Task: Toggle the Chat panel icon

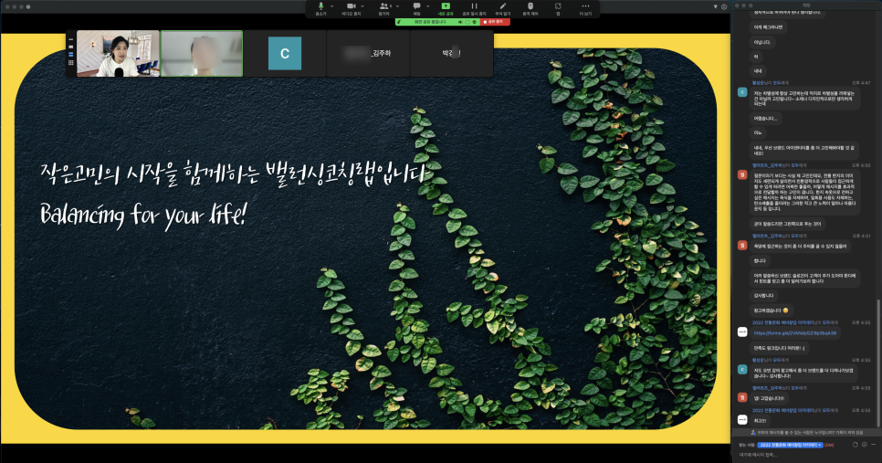Action: (x=417, y=6)
